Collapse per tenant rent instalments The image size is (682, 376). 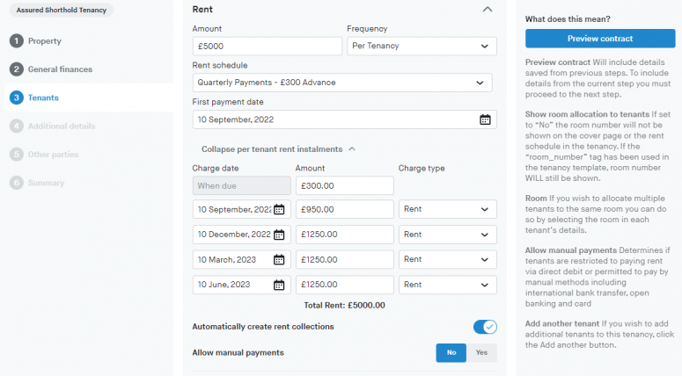pos(278,149)
